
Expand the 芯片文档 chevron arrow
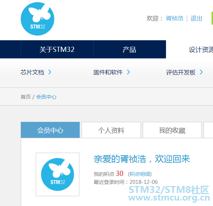coord(50,72)
